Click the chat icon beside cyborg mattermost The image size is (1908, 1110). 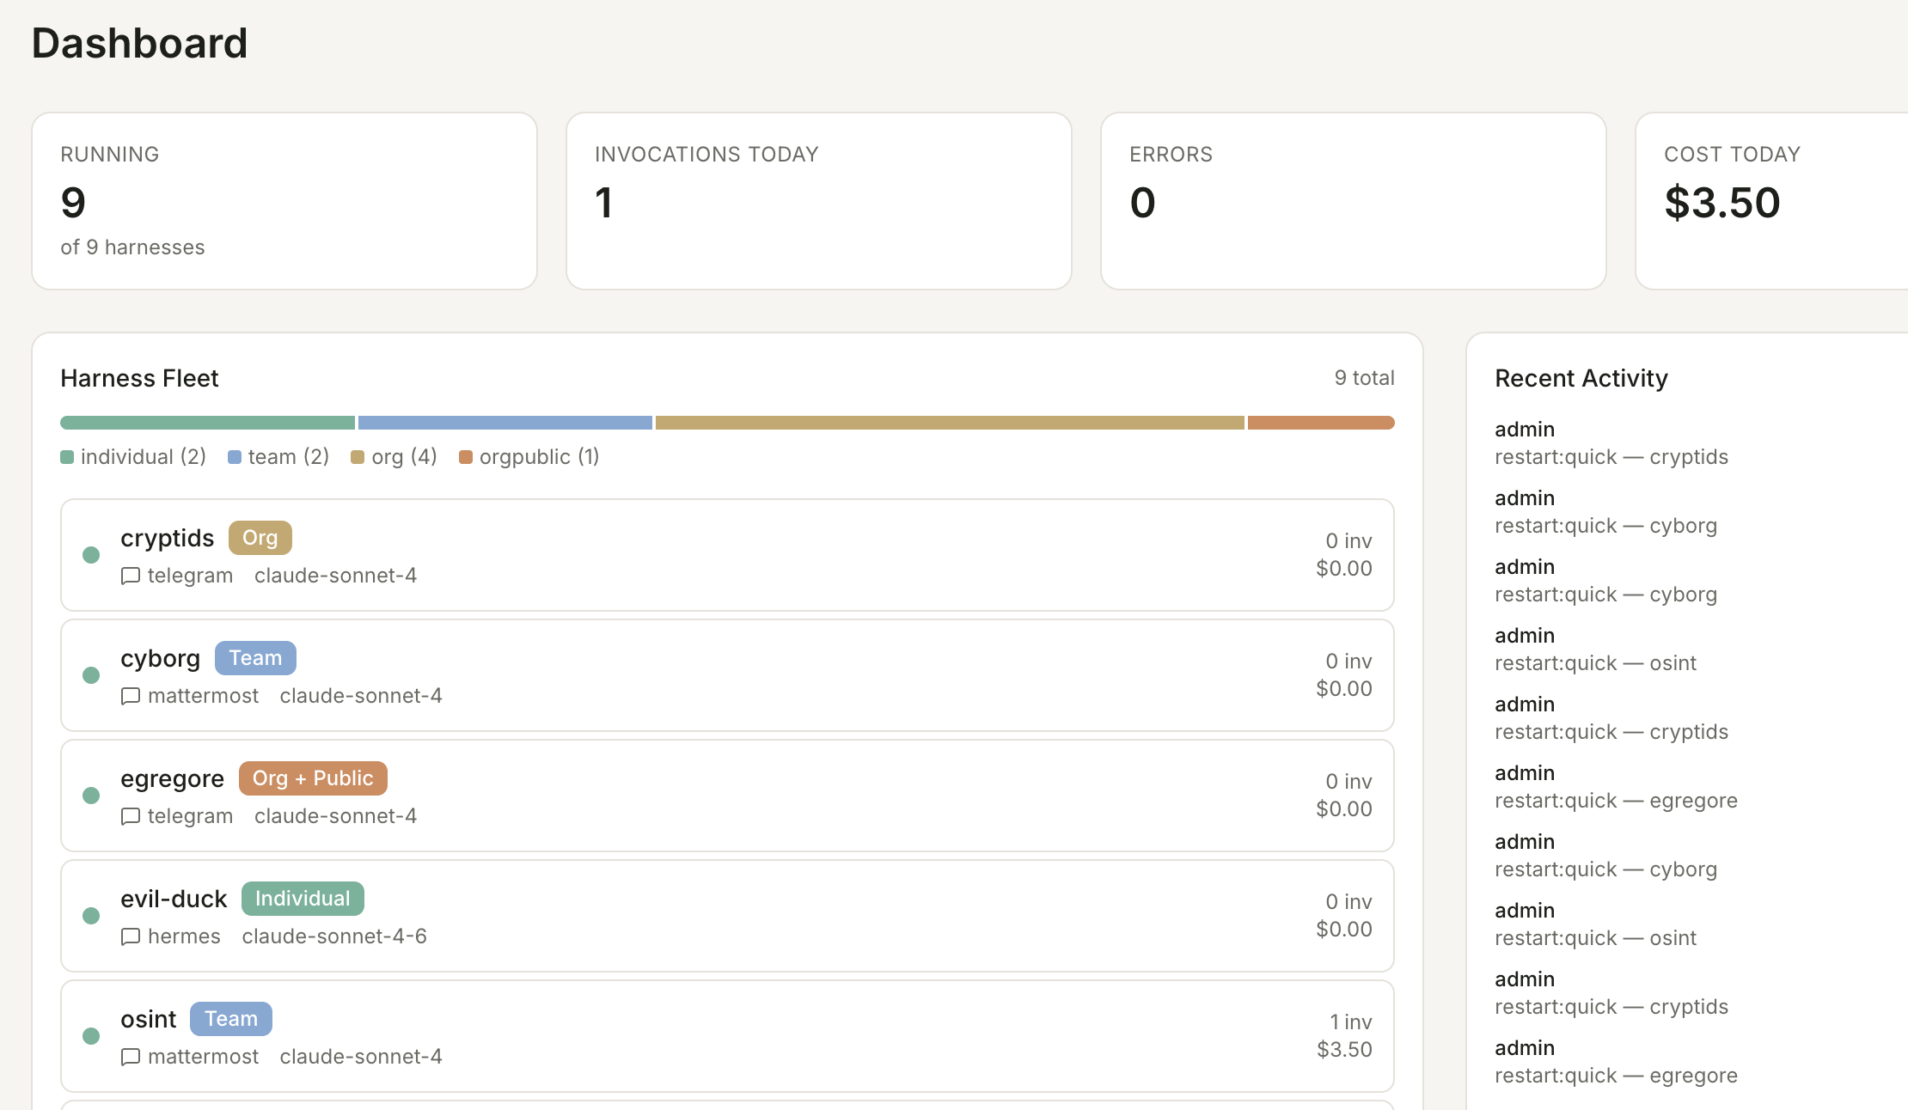(x=131, y=696)
